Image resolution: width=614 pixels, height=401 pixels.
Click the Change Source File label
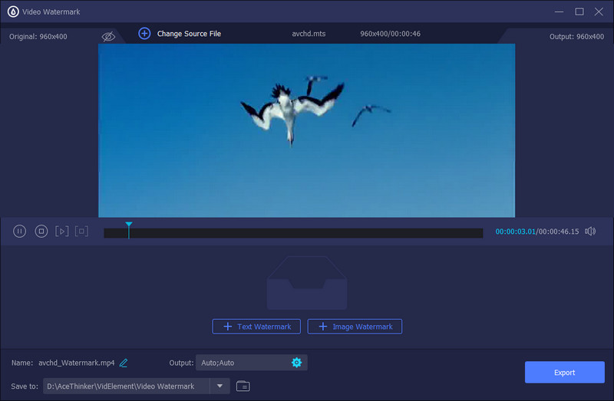[189, 34]
